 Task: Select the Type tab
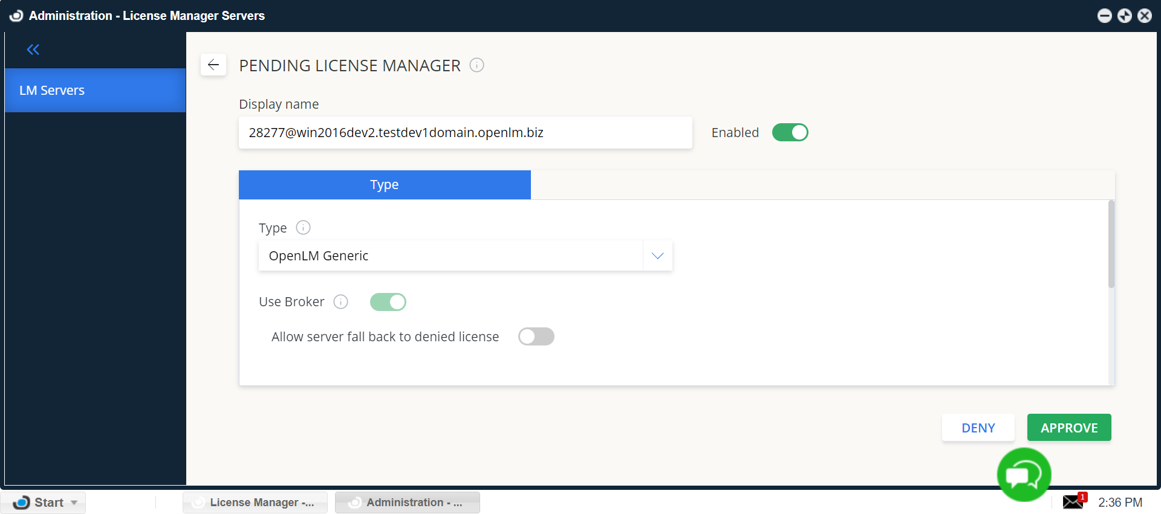[385, 185]
